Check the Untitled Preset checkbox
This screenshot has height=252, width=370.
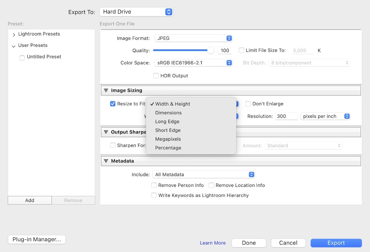pos(22,57)
